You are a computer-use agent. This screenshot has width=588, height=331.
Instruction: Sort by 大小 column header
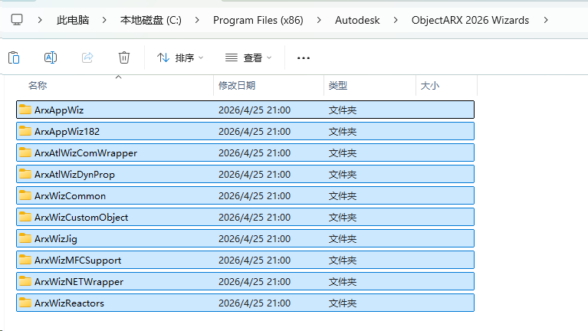point(430,86)
